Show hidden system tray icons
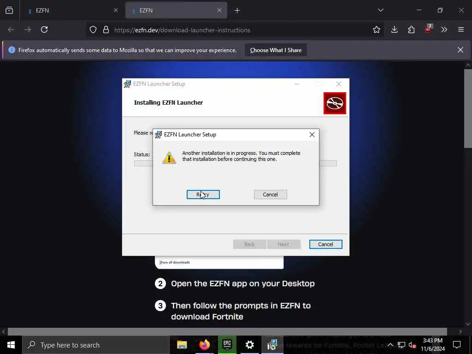The image size is (472, 354). [x=390, y=345]
